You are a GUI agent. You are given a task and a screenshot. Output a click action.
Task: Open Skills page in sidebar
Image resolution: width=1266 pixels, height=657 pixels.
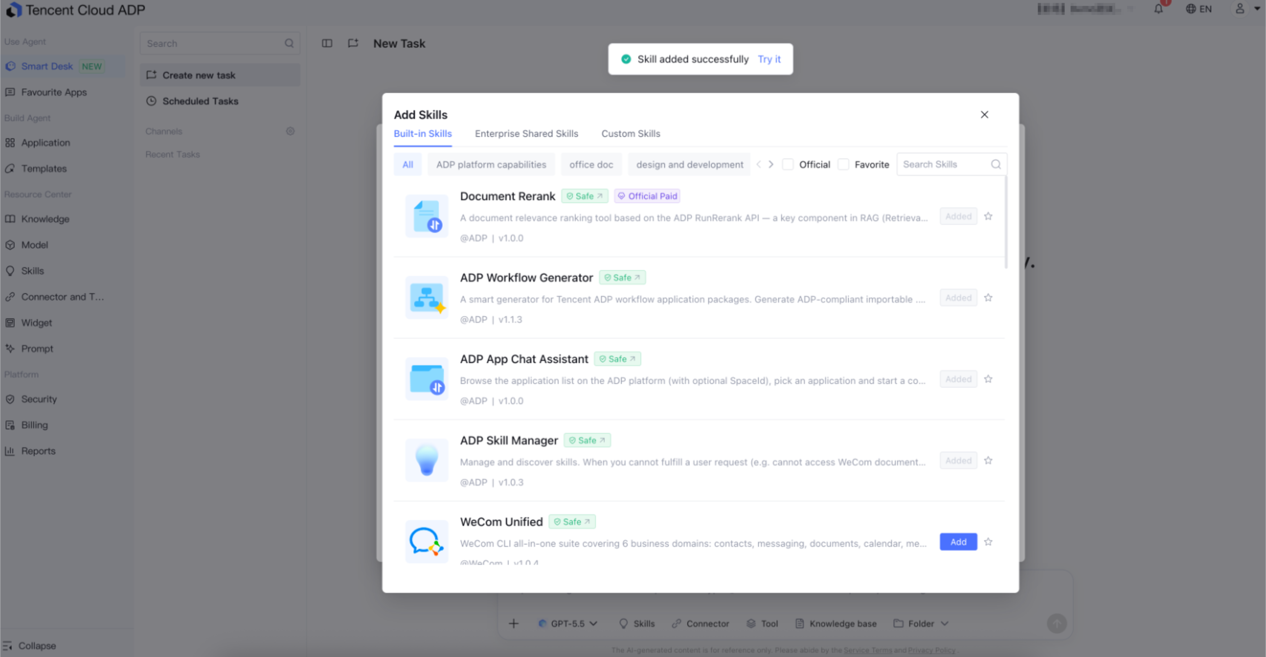click(x=62, y=271)
